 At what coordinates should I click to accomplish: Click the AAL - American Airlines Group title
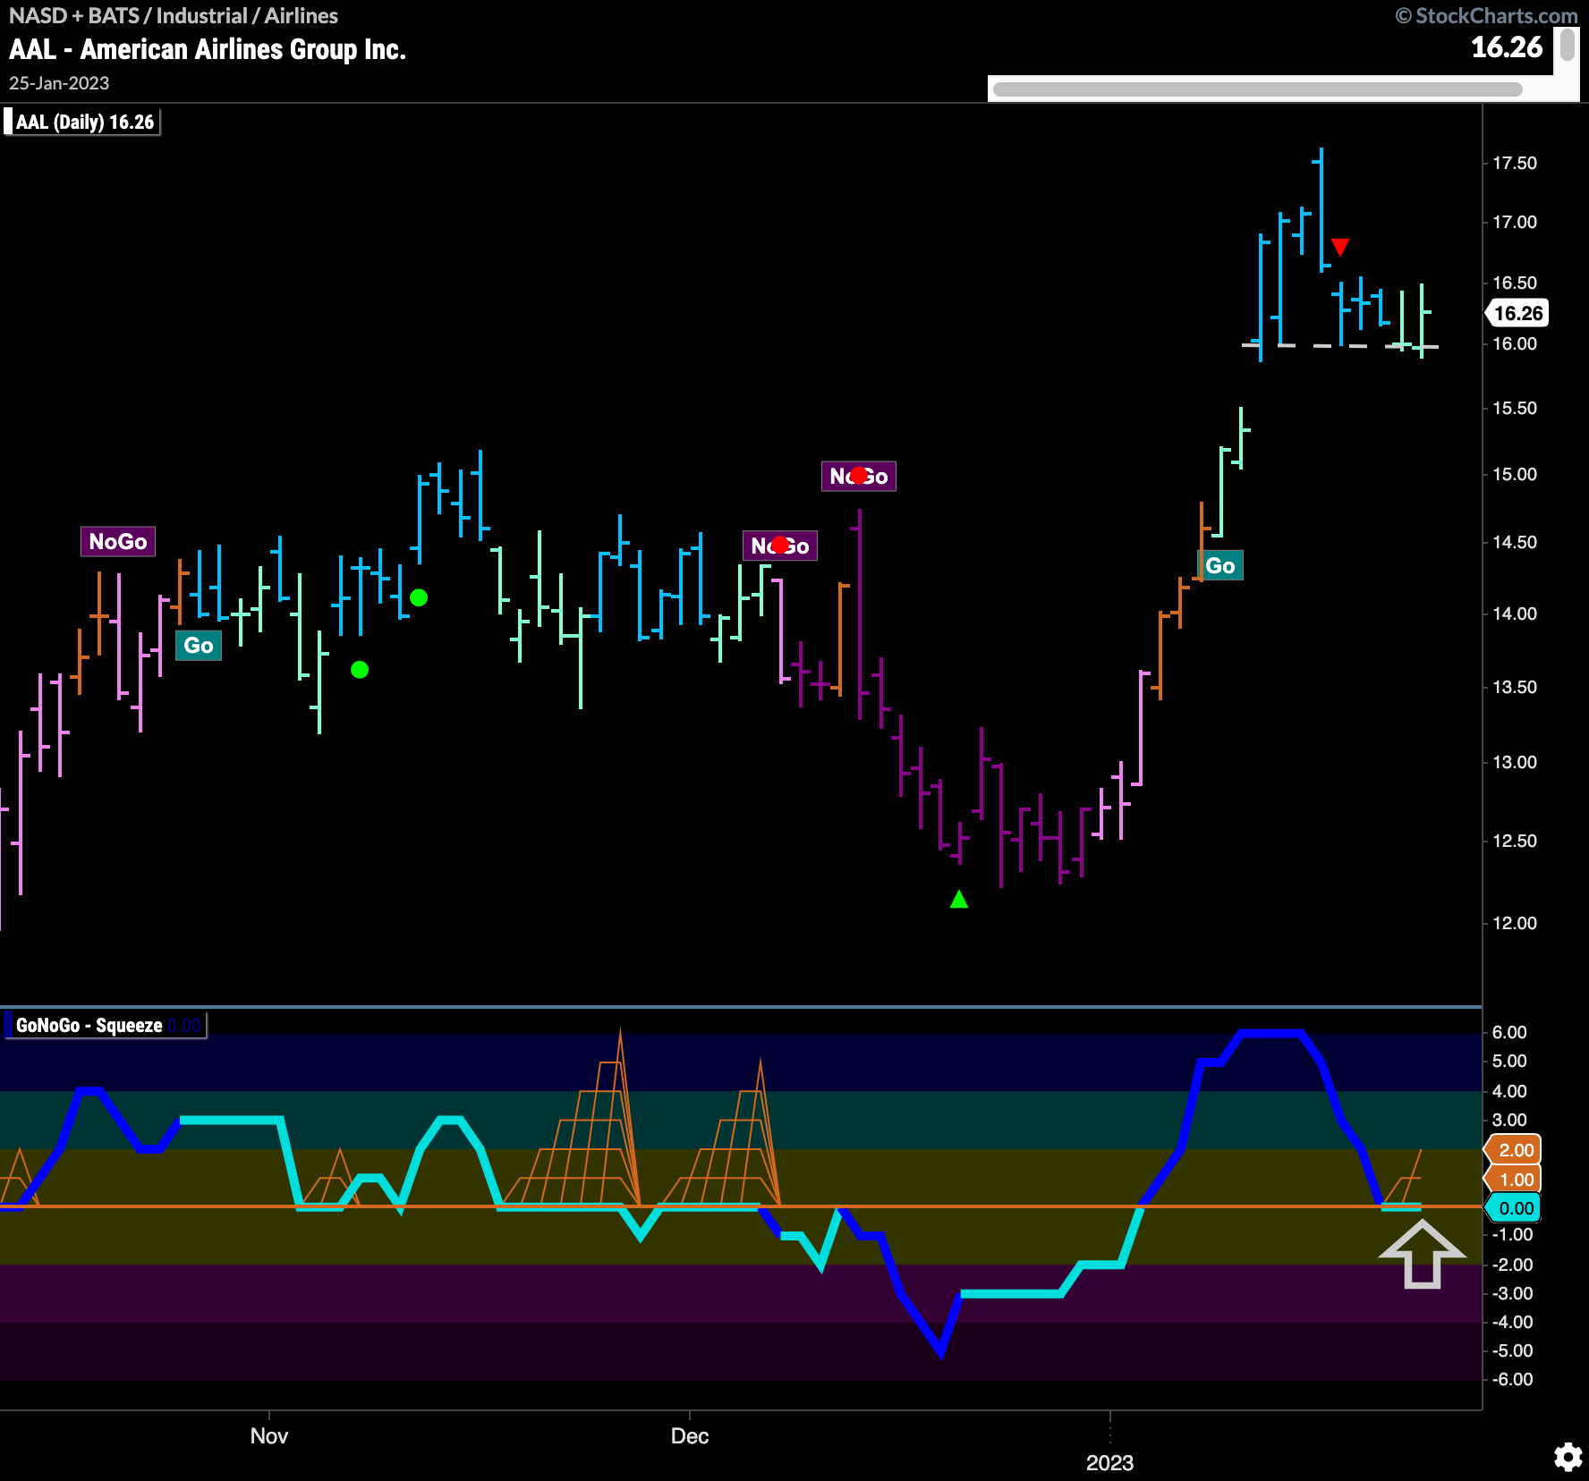click(208, 49)
